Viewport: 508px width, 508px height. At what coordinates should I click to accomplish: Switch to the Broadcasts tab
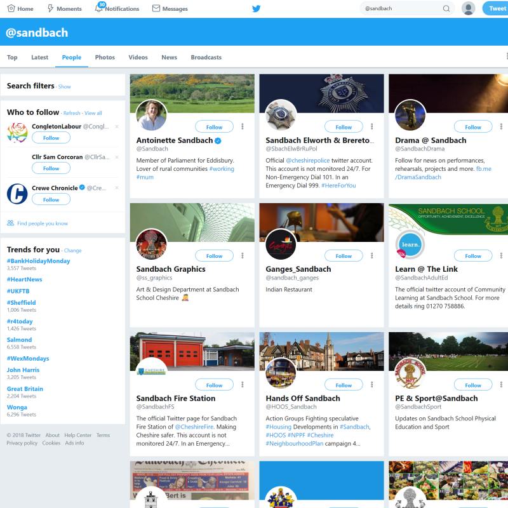coord(206,57)
